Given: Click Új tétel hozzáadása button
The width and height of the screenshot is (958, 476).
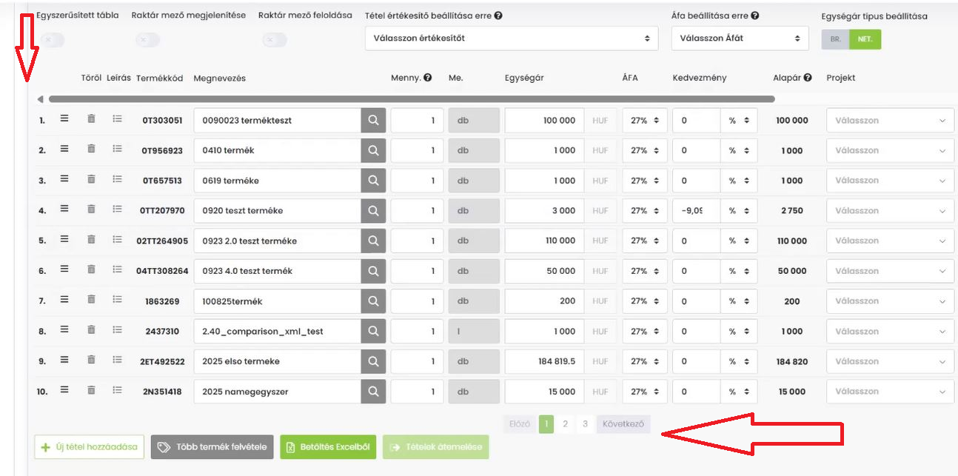Looking at the screenshot, I should pyautogui.click(x=89, y=447).
